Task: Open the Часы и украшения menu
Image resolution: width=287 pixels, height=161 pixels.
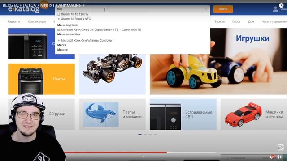Action: tap(274, 21)
